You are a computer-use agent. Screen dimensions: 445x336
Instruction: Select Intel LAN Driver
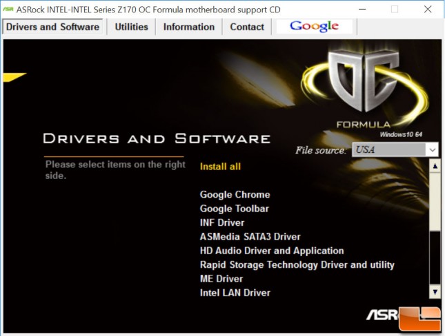point(235,293)
